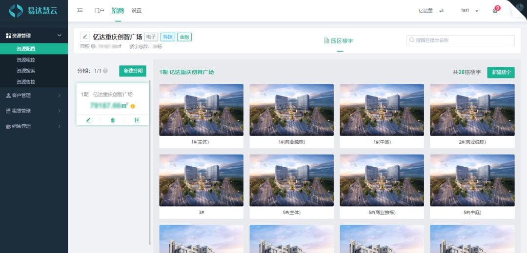Screen dimensions: 527x253
Task: Click the edit pencil beside 亿达重庆创智广场 title
Action: [85, 37]
